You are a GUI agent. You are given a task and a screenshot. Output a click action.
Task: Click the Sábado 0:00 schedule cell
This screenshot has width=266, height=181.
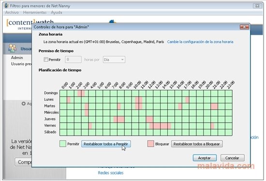63,132
